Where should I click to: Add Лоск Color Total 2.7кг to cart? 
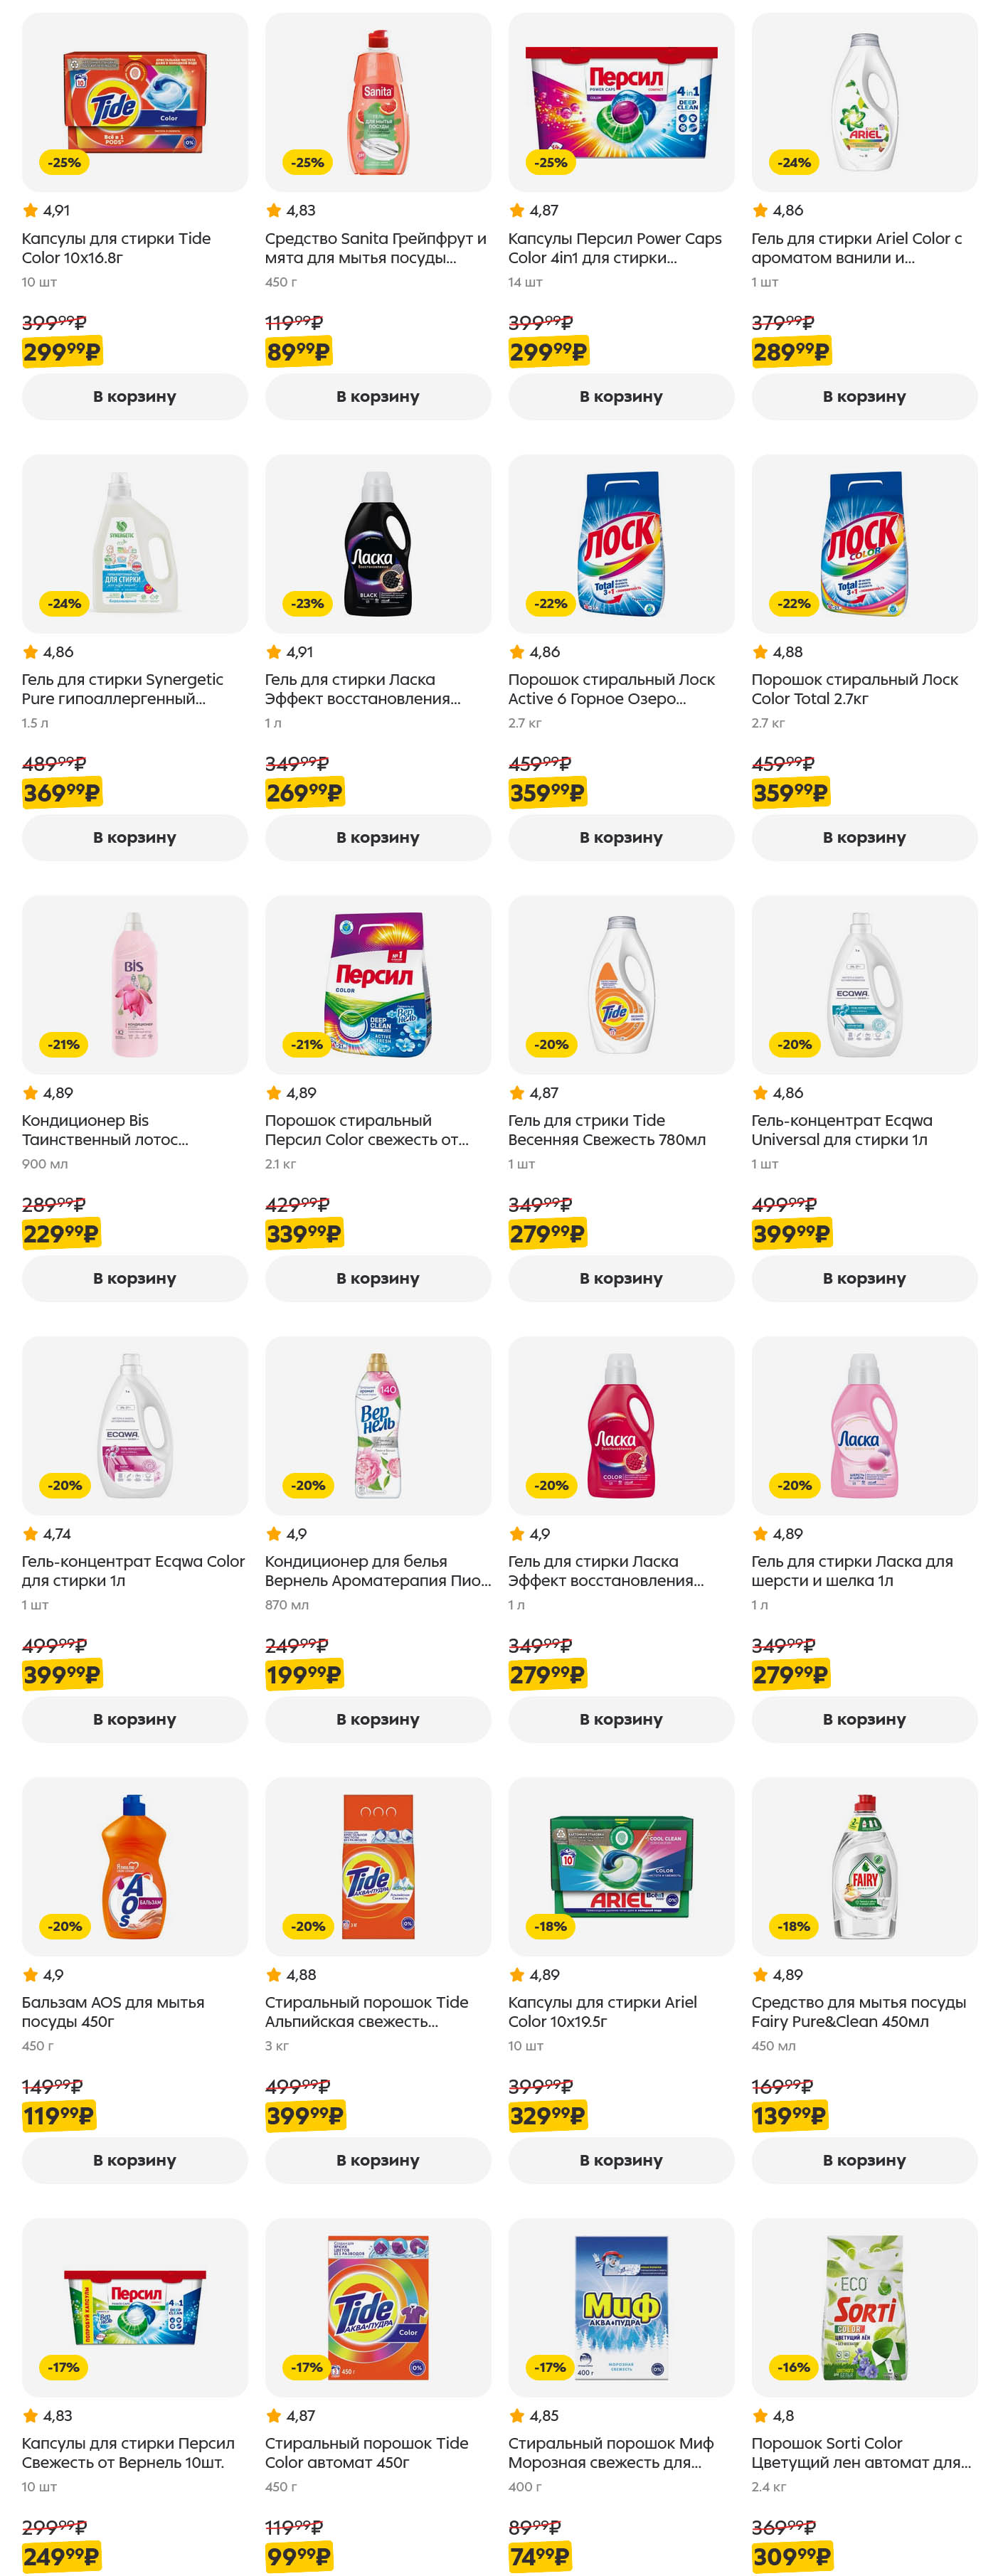(x=864, y=837)
